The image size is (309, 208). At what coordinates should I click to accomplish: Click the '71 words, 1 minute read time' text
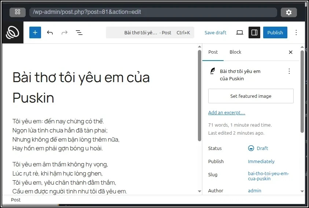click(240, 125)
